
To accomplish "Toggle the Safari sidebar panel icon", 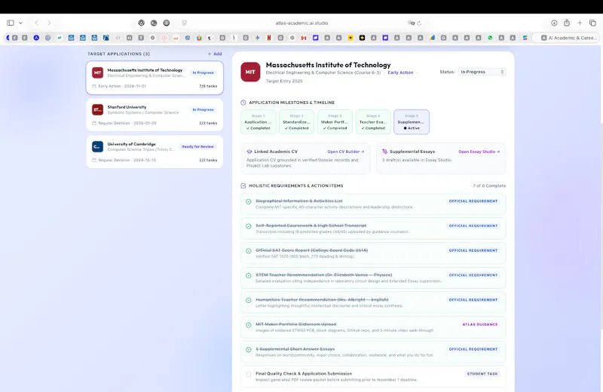I will point(11,23).
